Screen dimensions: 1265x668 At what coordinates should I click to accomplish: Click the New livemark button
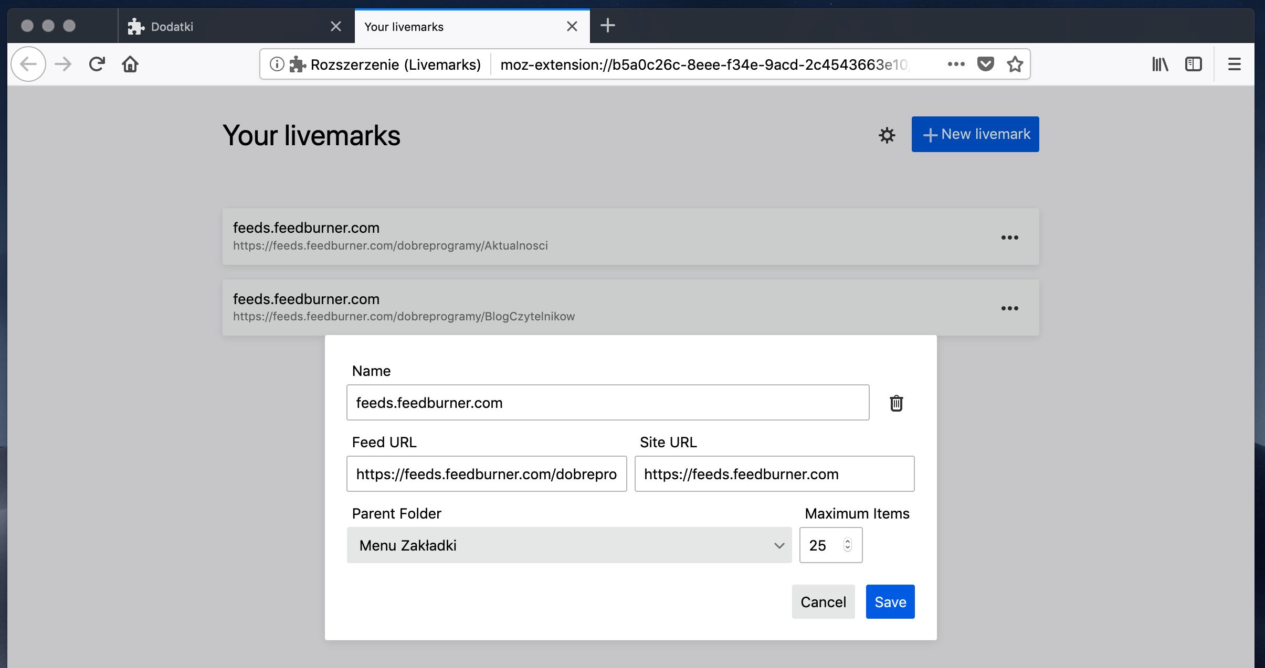click(975, 134)
